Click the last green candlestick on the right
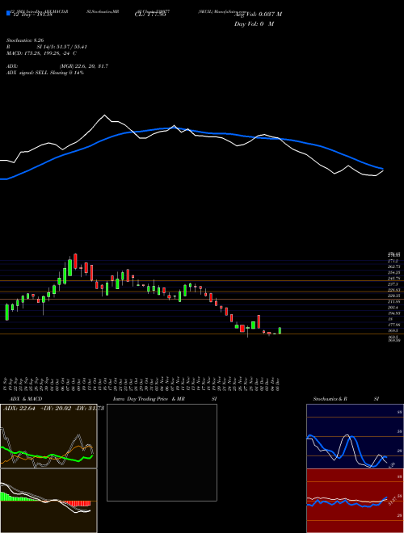This screenshot has height=533, width=404. 280,330
